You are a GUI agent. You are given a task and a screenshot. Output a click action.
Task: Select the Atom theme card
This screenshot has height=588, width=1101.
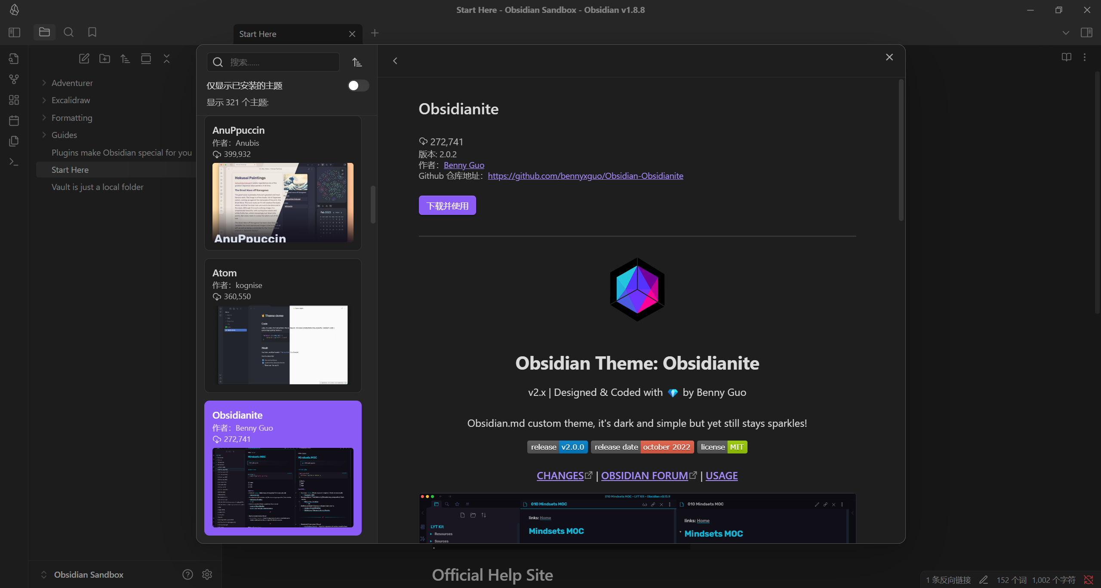click(283, 325)
